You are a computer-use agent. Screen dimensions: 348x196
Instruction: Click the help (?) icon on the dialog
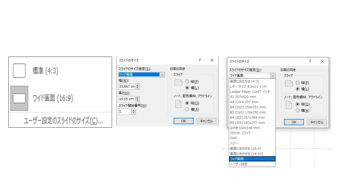[x=199, y=60]
